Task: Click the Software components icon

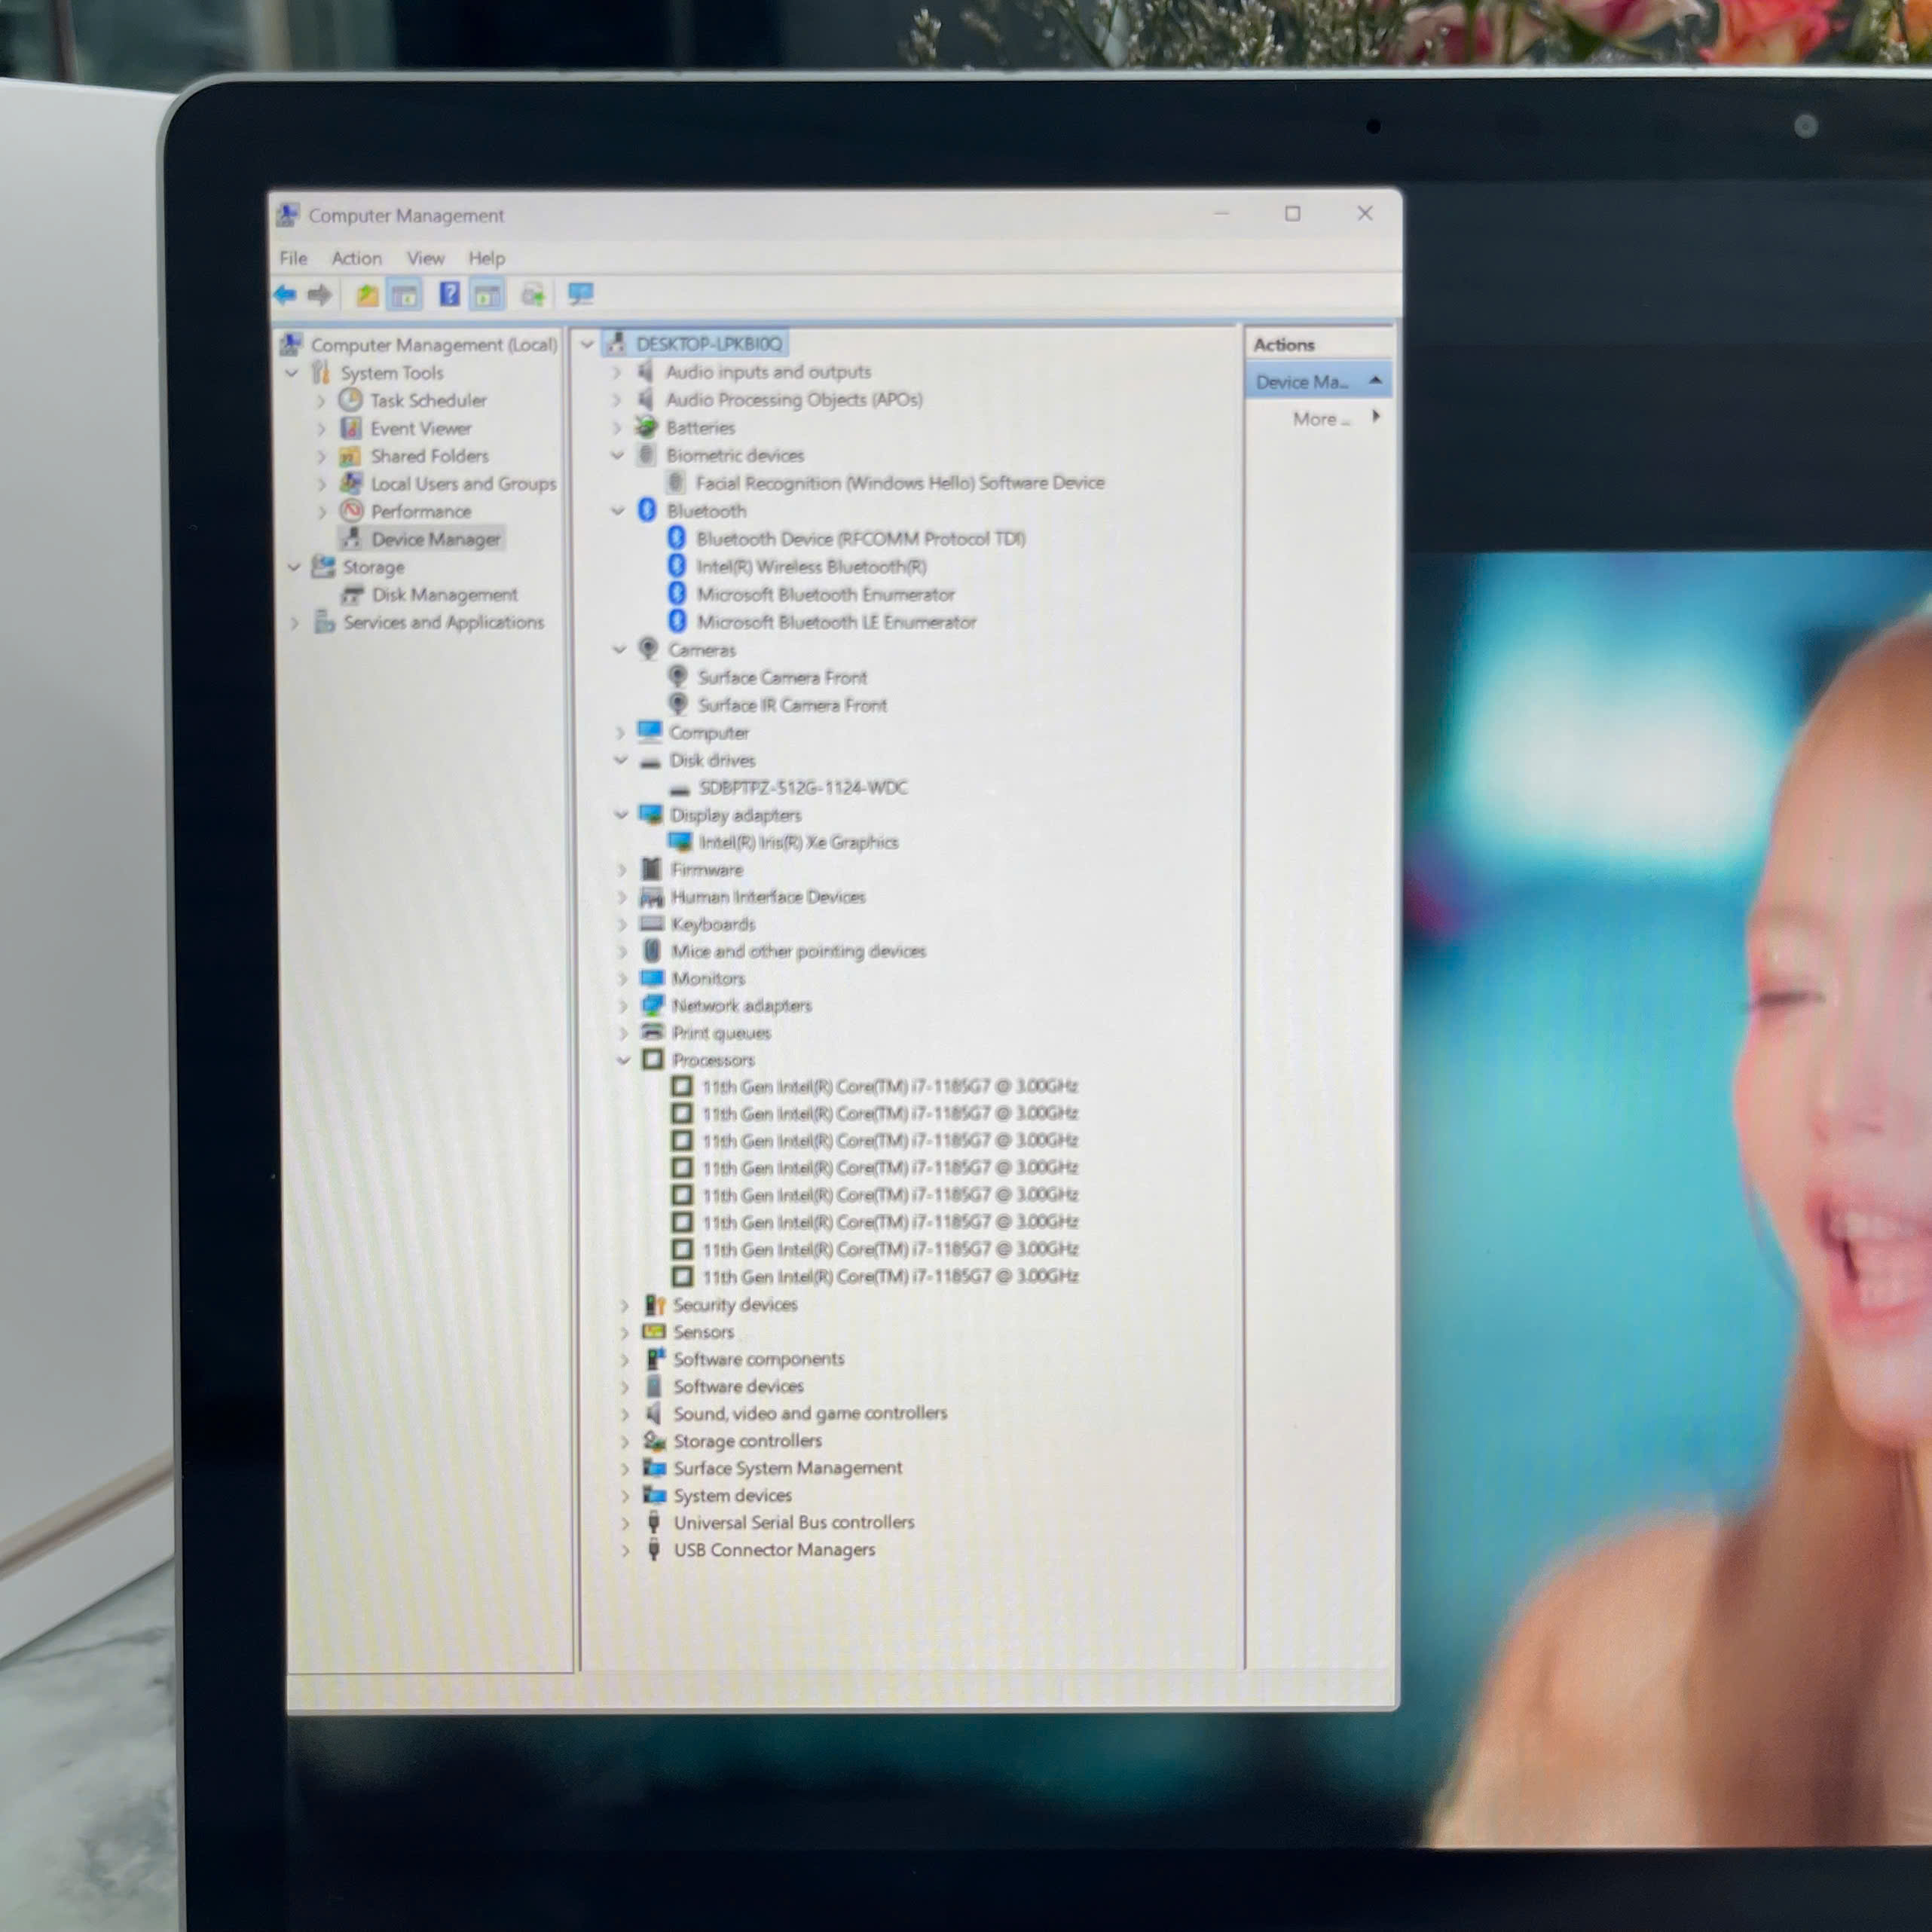Action: [654, 1359]
